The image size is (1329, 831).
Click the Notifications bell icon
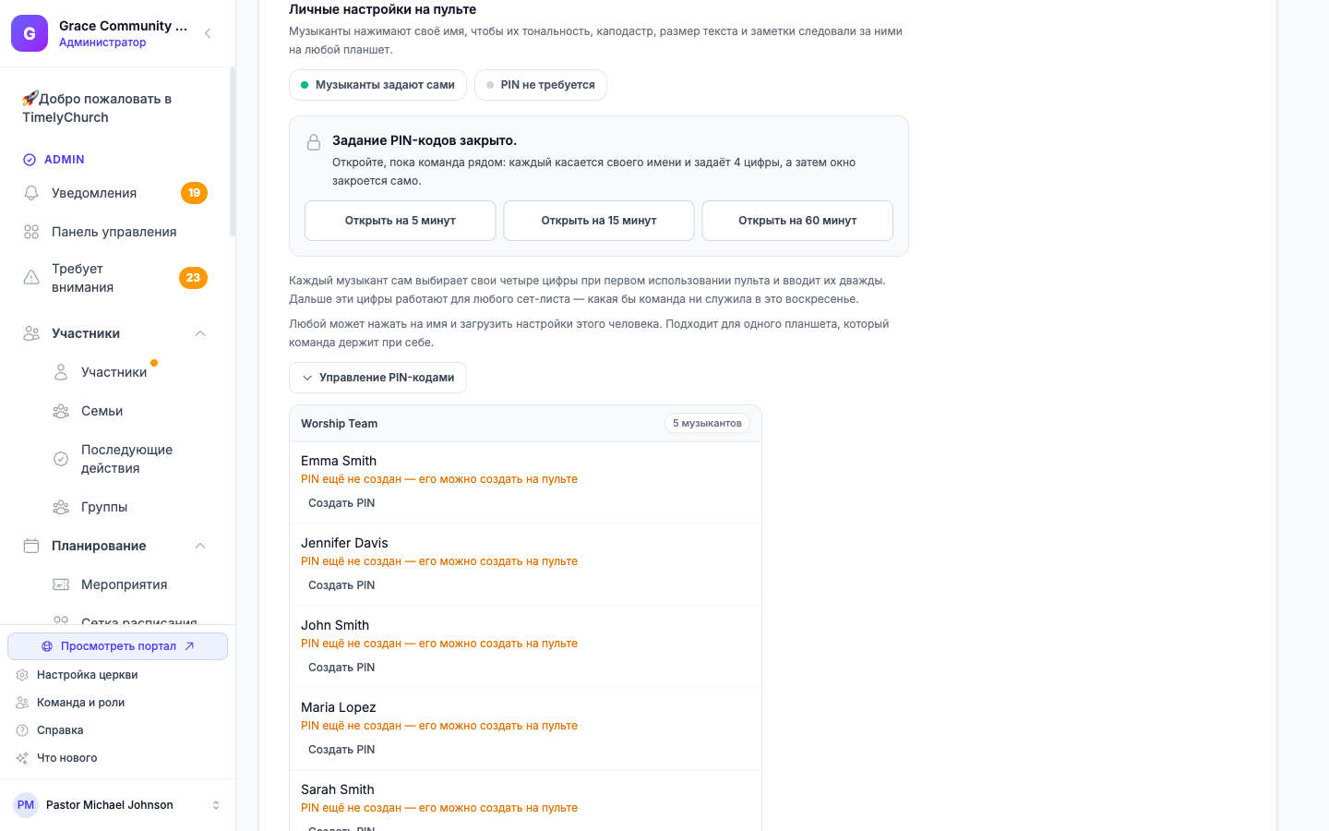(31, 193)
